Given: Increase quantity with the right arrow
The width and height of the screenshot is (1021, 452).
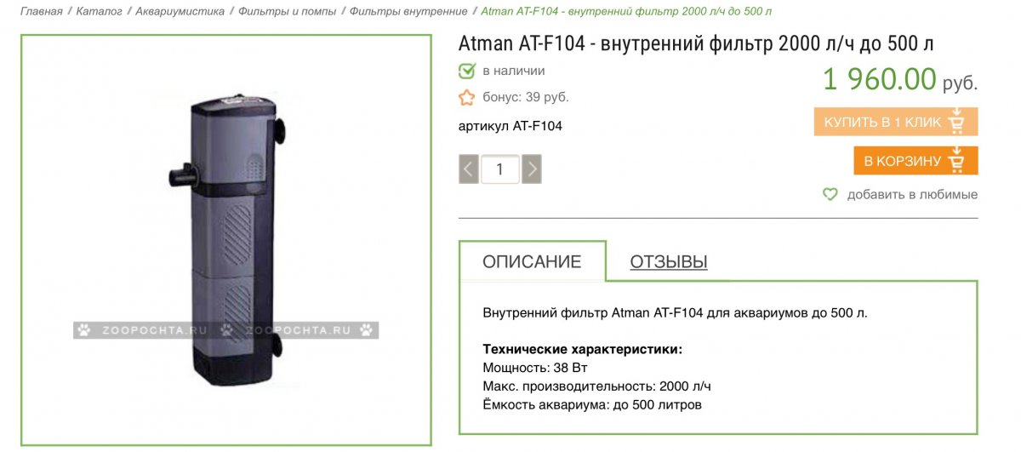Looking at the screenshot, I should tap(532, 169).
